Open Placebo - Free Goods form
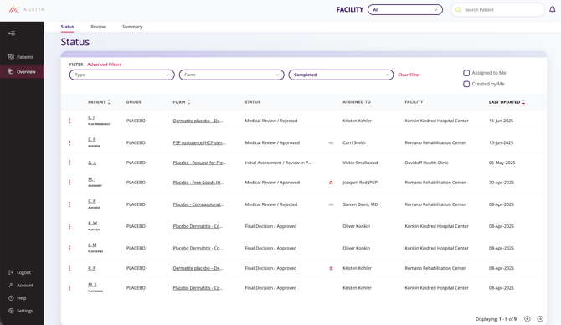561x325 pixels. pos(198,183)
